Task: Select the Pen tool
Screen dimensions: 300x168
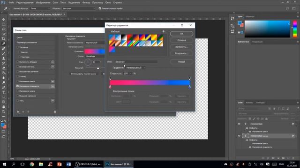Action: click(3, 87)
